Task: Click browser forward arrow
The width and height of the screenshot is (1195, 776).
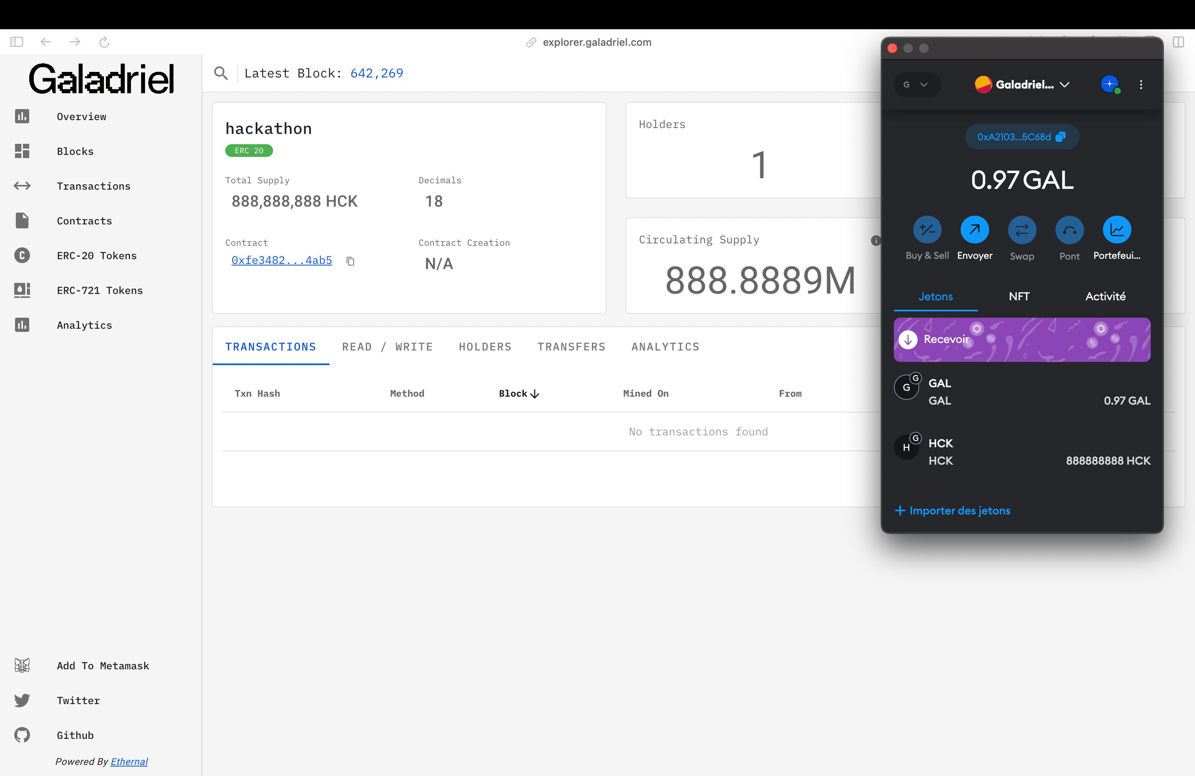Action: 75,42
